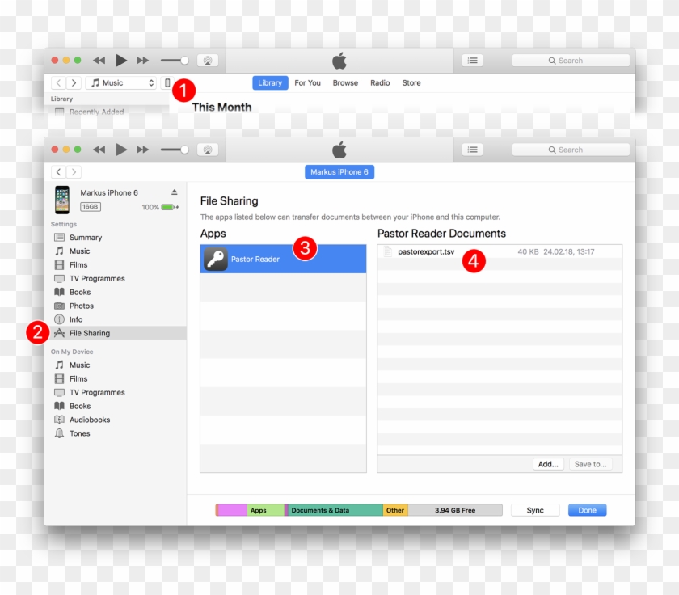Adjust the volume slider in the toolbar
Viewport: 679px width, 595px height.
coord(172,60)
